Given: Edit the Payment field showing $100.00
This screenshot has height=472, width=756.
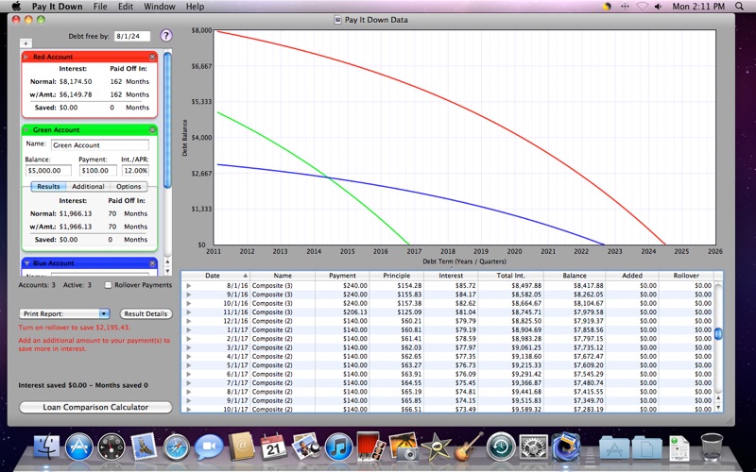Looking at the screenshot, I should (98, 171).
